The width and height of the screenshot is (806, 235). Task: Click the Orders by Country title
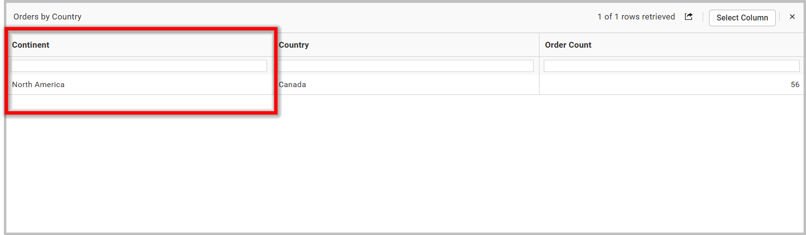(x=47, y=17)
